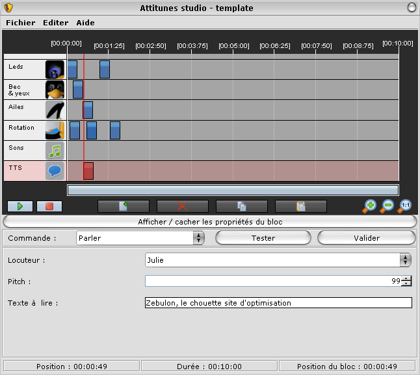Click the Sons track music note icon
This screenshot has width=420, height=375.
click(x=55, y=151)
